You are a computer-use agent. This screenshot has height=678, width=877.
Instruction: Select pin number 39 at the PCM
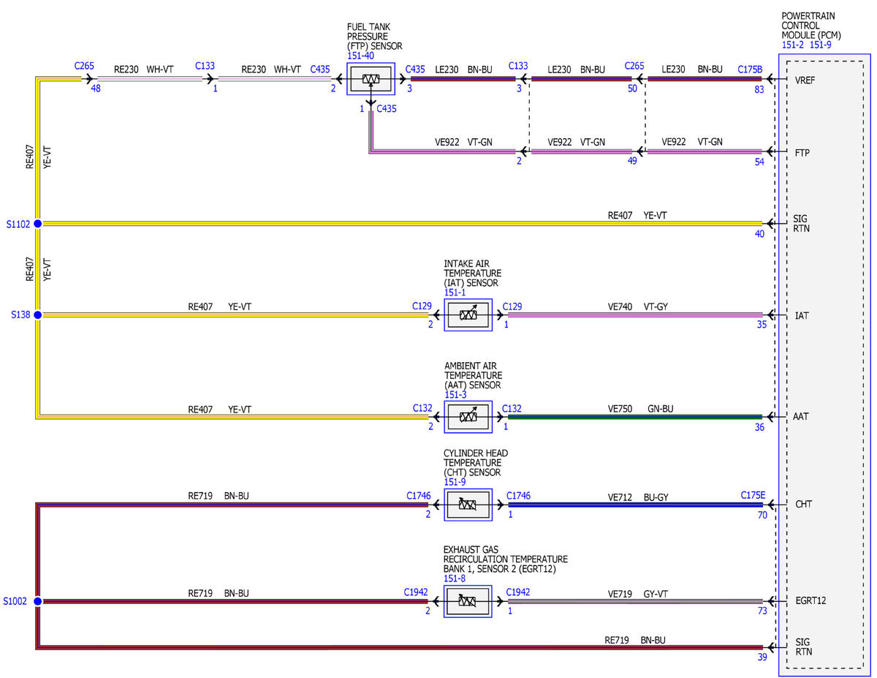click(762, 658)
